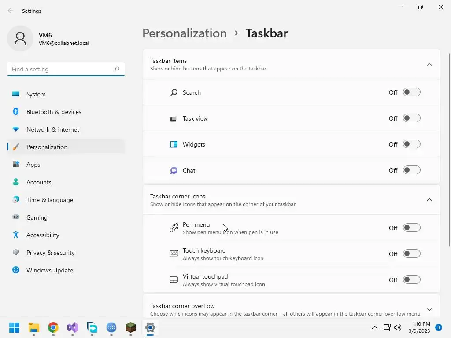451x338 pixels.
Task: Click the Touch keyboard icon
Action: 174,253
